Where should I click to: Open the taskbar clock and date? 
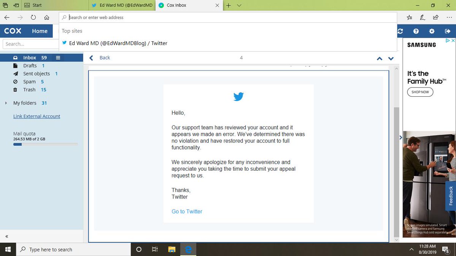(428, 249)
